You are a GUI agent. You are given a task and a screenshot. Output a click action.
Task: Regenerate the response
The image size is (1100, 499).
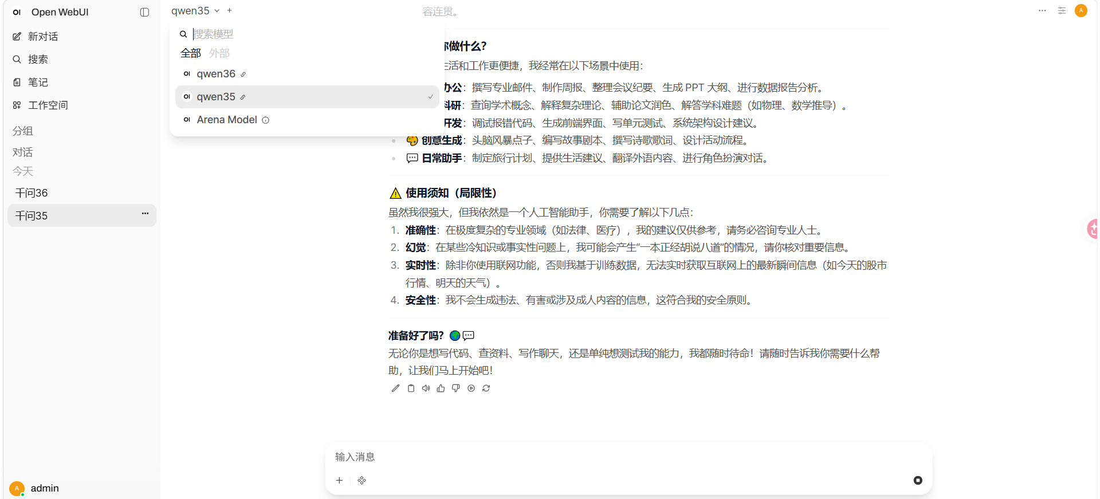[486, 388]
